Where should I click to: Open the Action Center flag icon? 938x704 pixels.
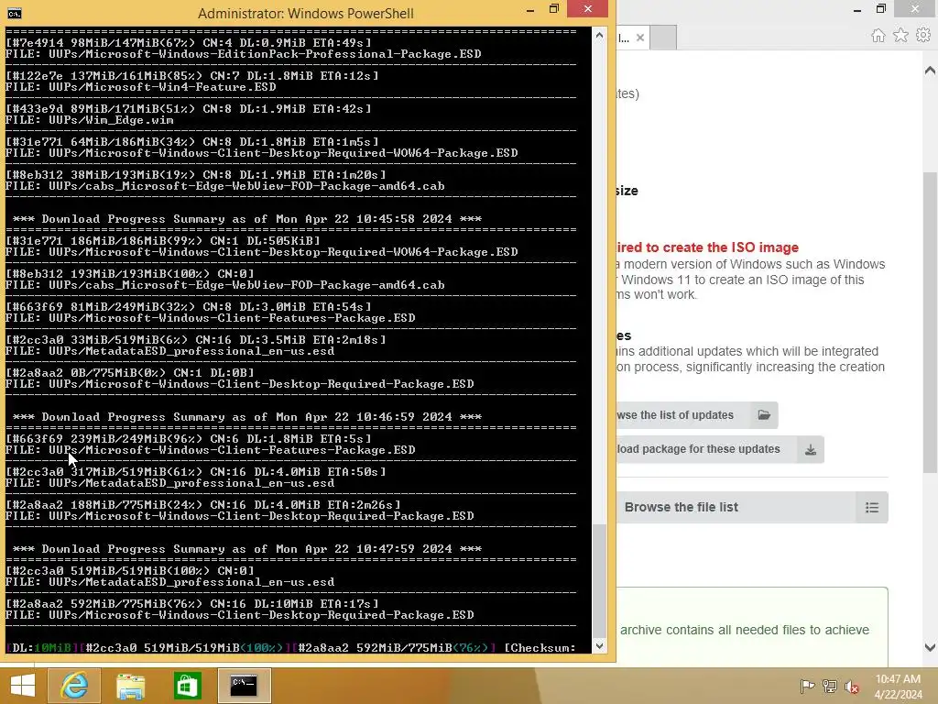[x=807, y=686]
